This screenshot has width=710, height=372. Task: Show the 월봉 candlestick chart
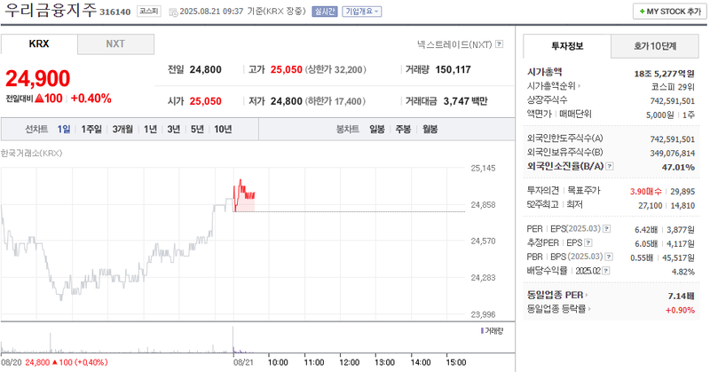(430, 129)
